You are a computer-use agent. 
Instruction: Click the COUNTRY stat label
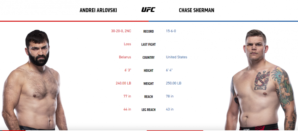point(148,57)
